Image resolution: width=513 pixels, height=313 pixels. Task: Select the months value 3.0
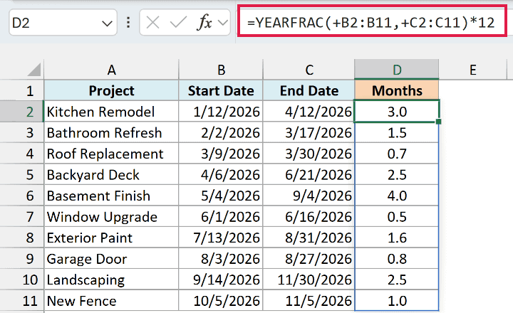point(397,112)
